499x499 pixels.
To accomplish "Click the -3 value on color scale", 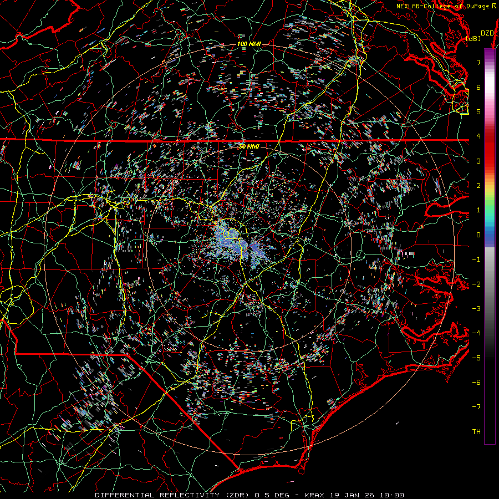I will point(476,308).
